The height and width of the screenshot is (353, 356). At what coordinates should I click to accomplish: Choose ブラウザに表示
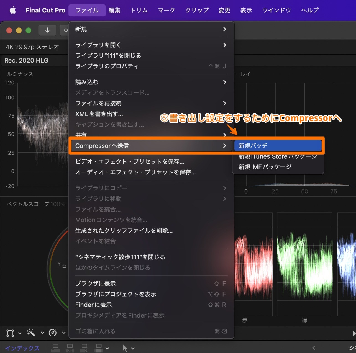151,284
